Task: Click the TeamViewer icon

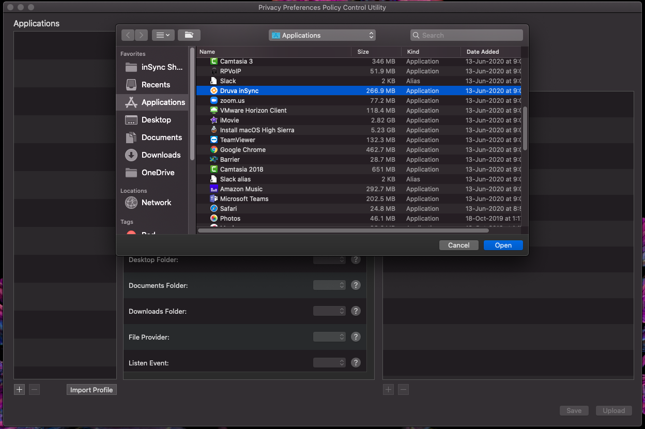Action: 214,140
